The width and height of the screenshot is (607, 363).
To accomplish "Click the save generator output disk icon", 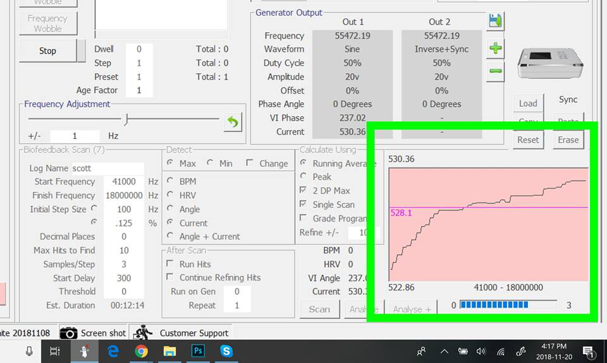I will [x=495, y=20].
